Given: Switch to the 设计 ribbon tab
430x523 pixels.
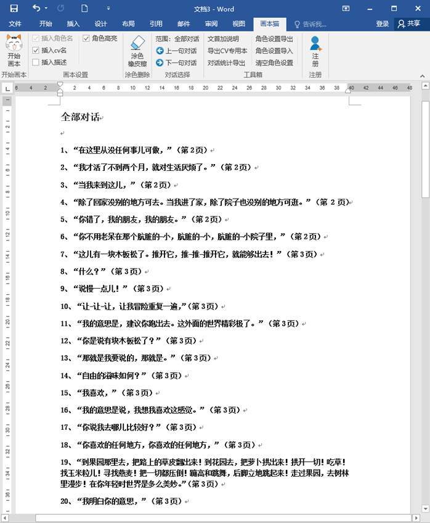Looking at the screenshot, I should point(100,23).
